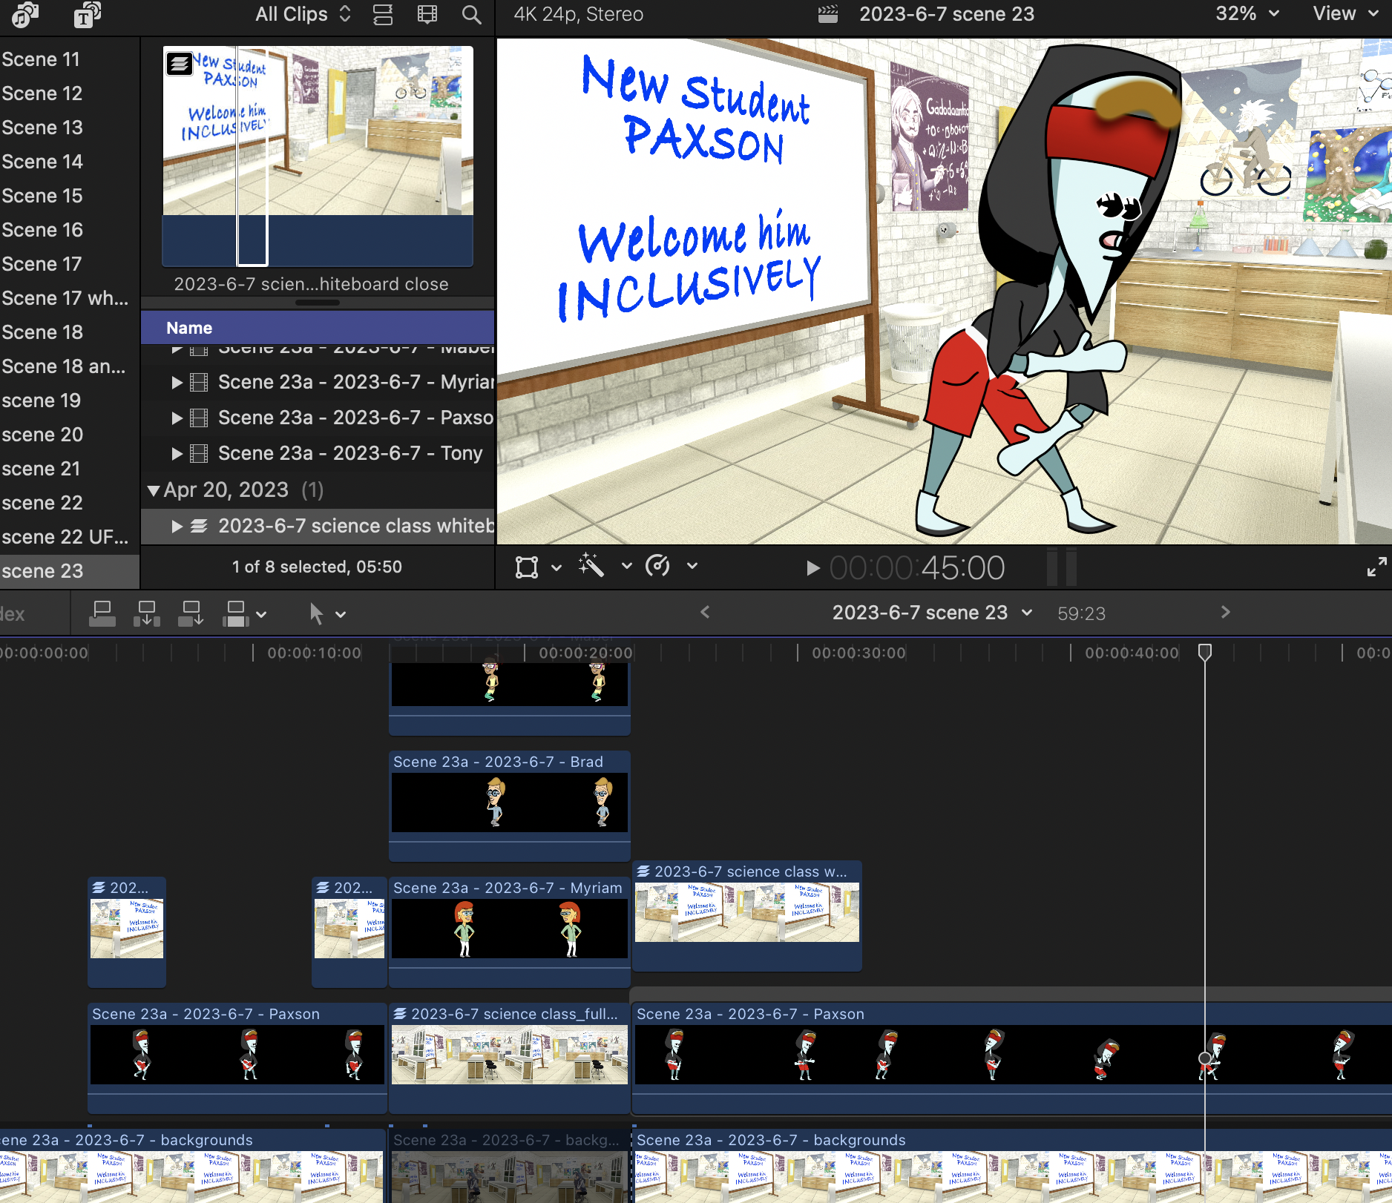
Task: Select the Scene 23a Myriam timeline clip
Action: (x=510, y=932)
